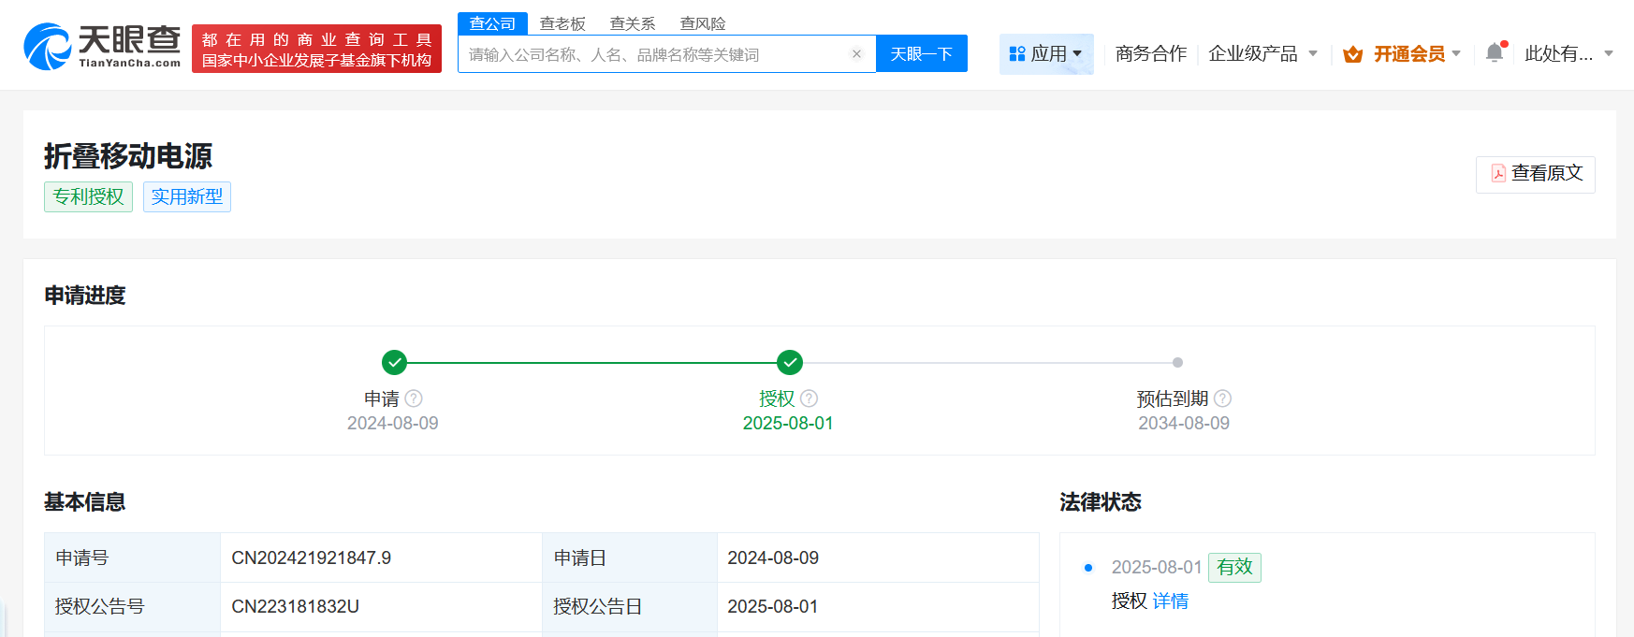Click the 开通会员 membership crown link
This screenshot has height=637, width=1634.
1400,54
